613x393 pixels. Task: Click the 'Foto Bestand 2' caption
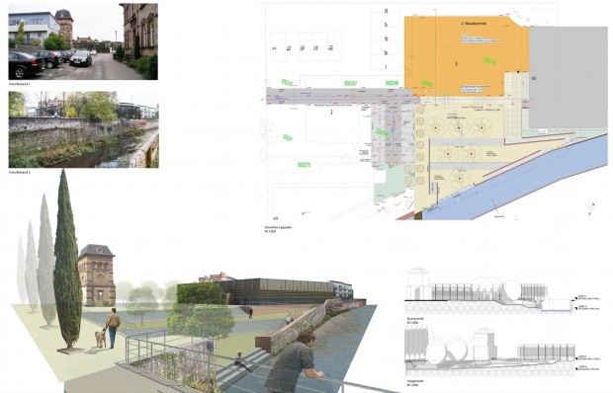tap(19, 172)
